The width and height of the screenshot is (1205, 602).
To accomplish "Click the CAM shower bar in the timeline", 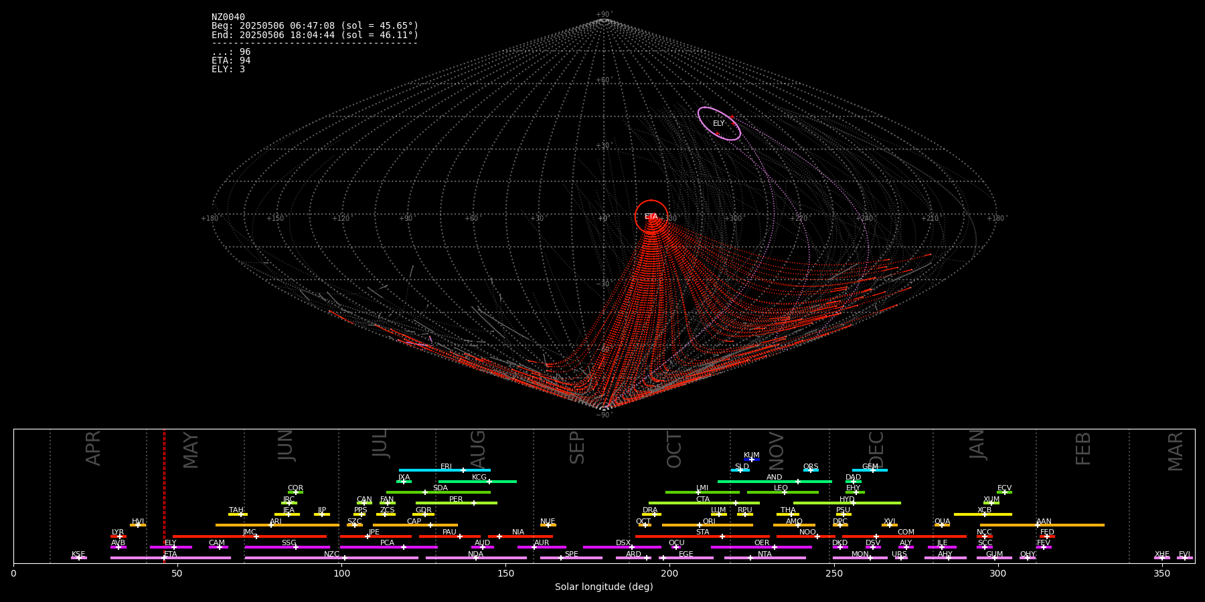I will pos(218,547).
